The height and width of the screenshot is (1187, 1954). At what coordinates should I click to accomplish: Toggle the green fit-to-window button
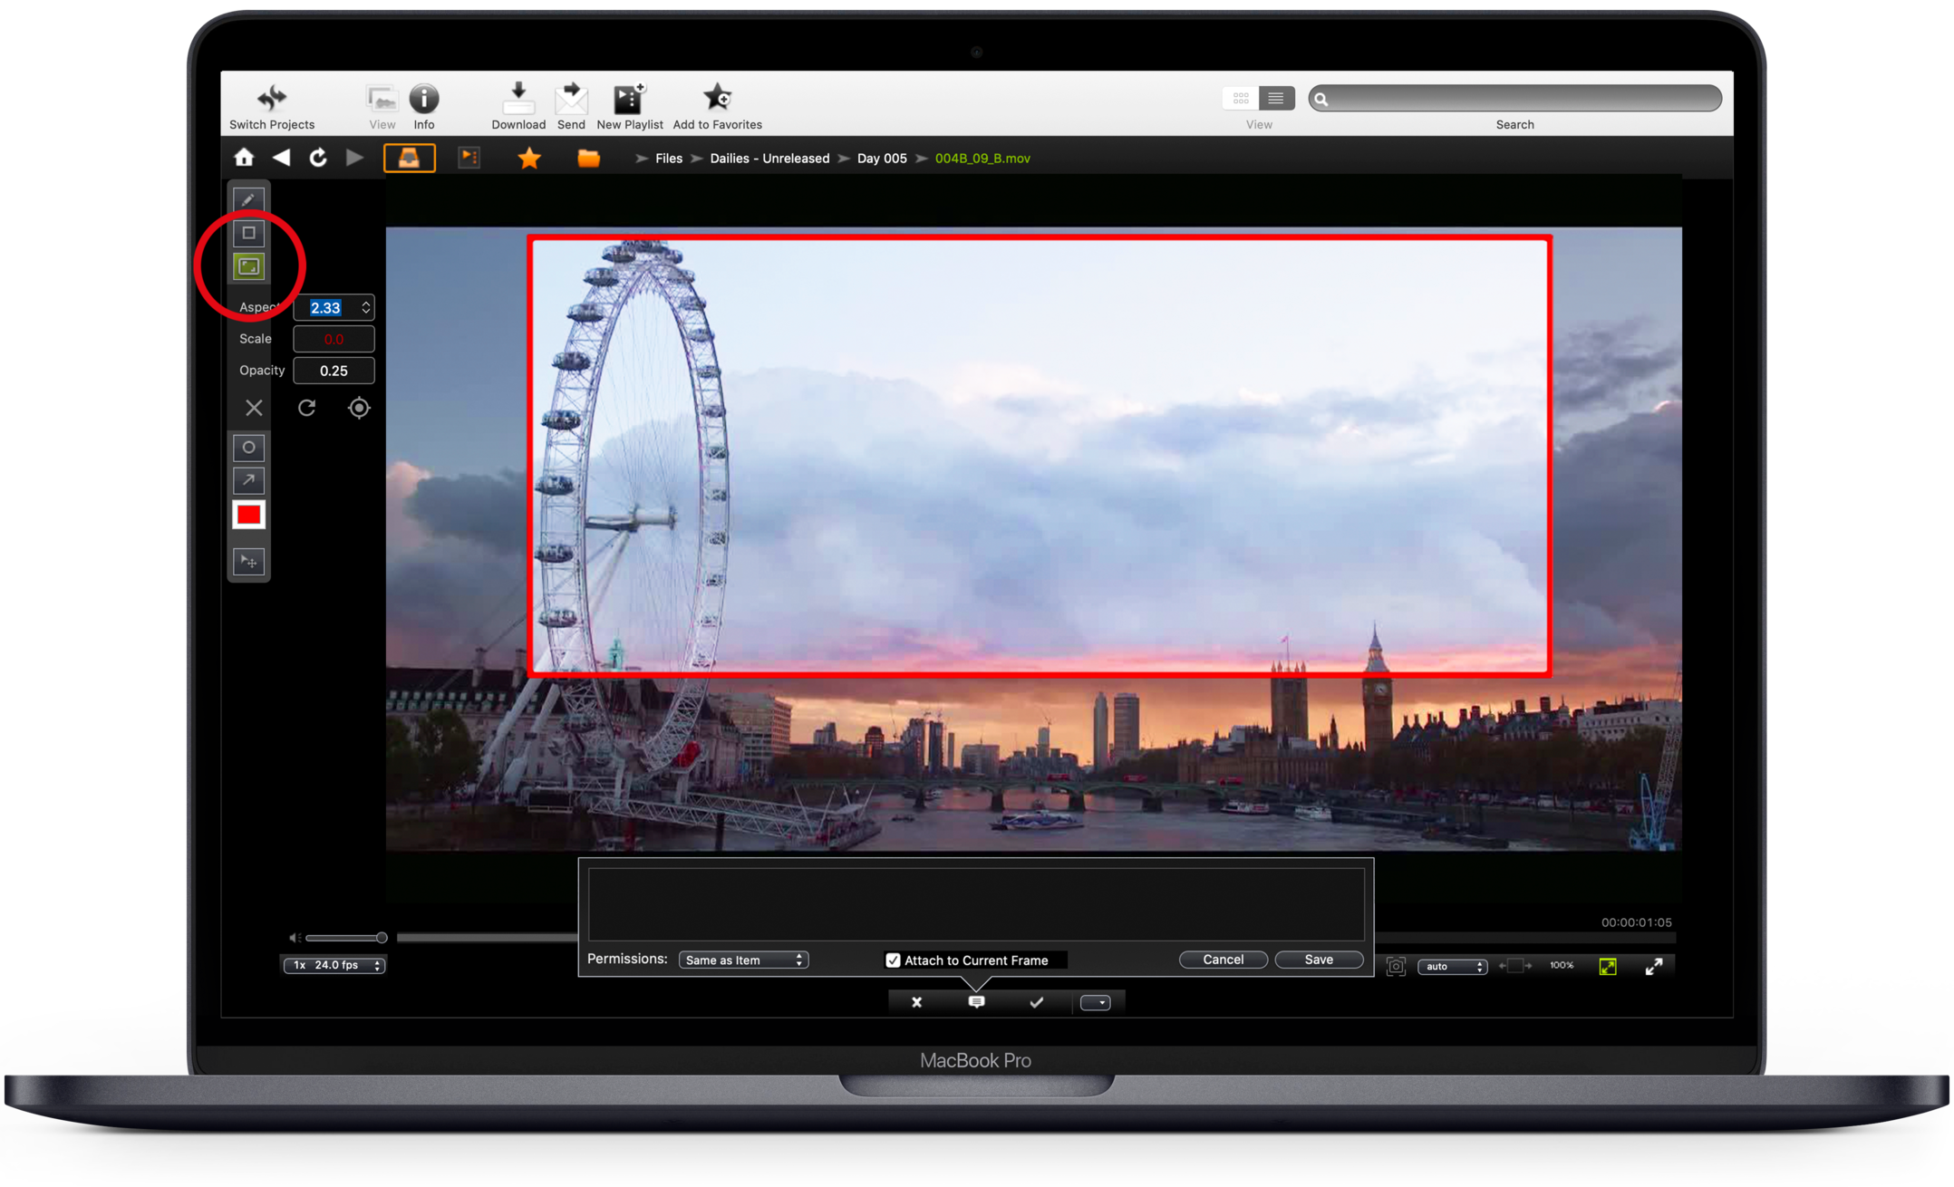click(1608, 966)
